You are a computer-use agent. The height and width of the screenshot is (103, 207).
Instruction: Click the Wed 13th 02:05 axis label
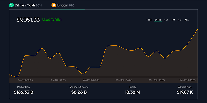[x=91, y=80]
